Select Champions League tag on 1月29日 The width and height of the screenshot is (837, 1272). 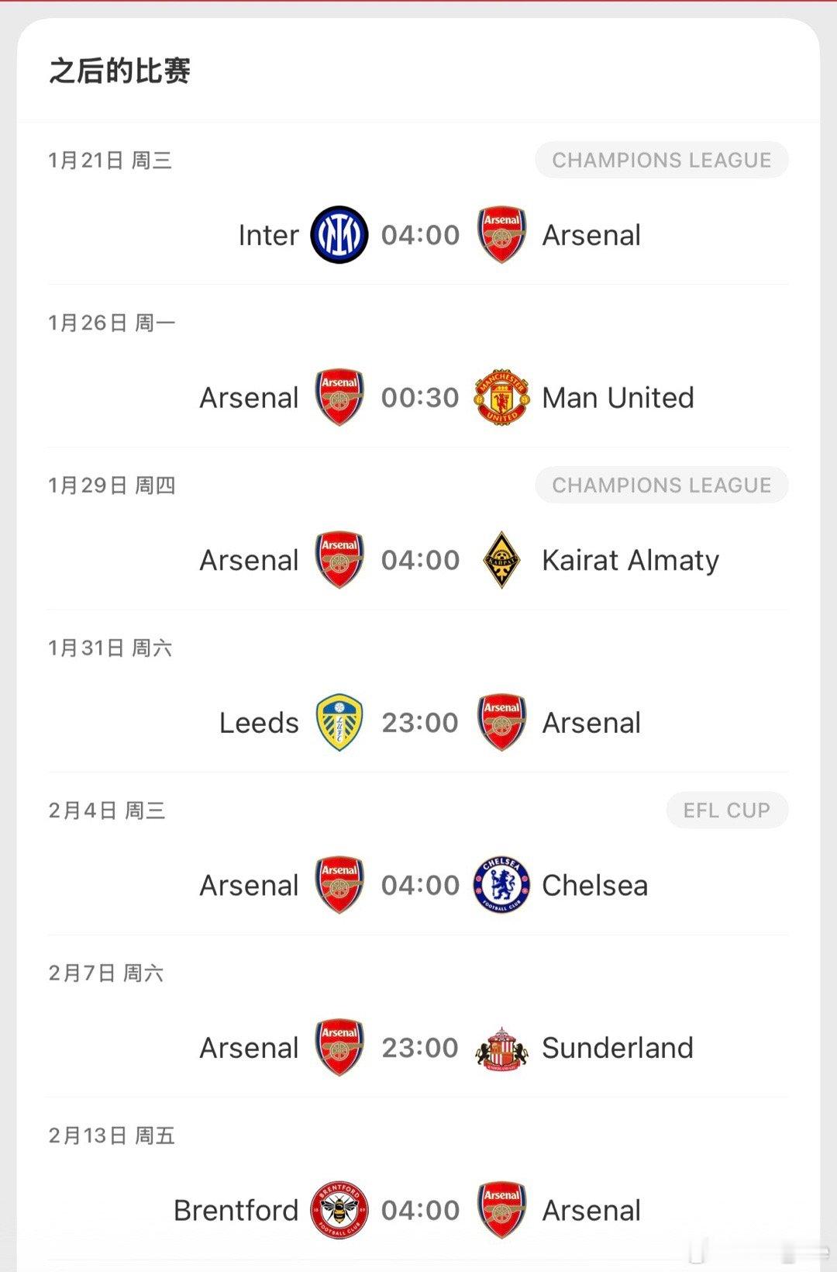click(662, 486)
